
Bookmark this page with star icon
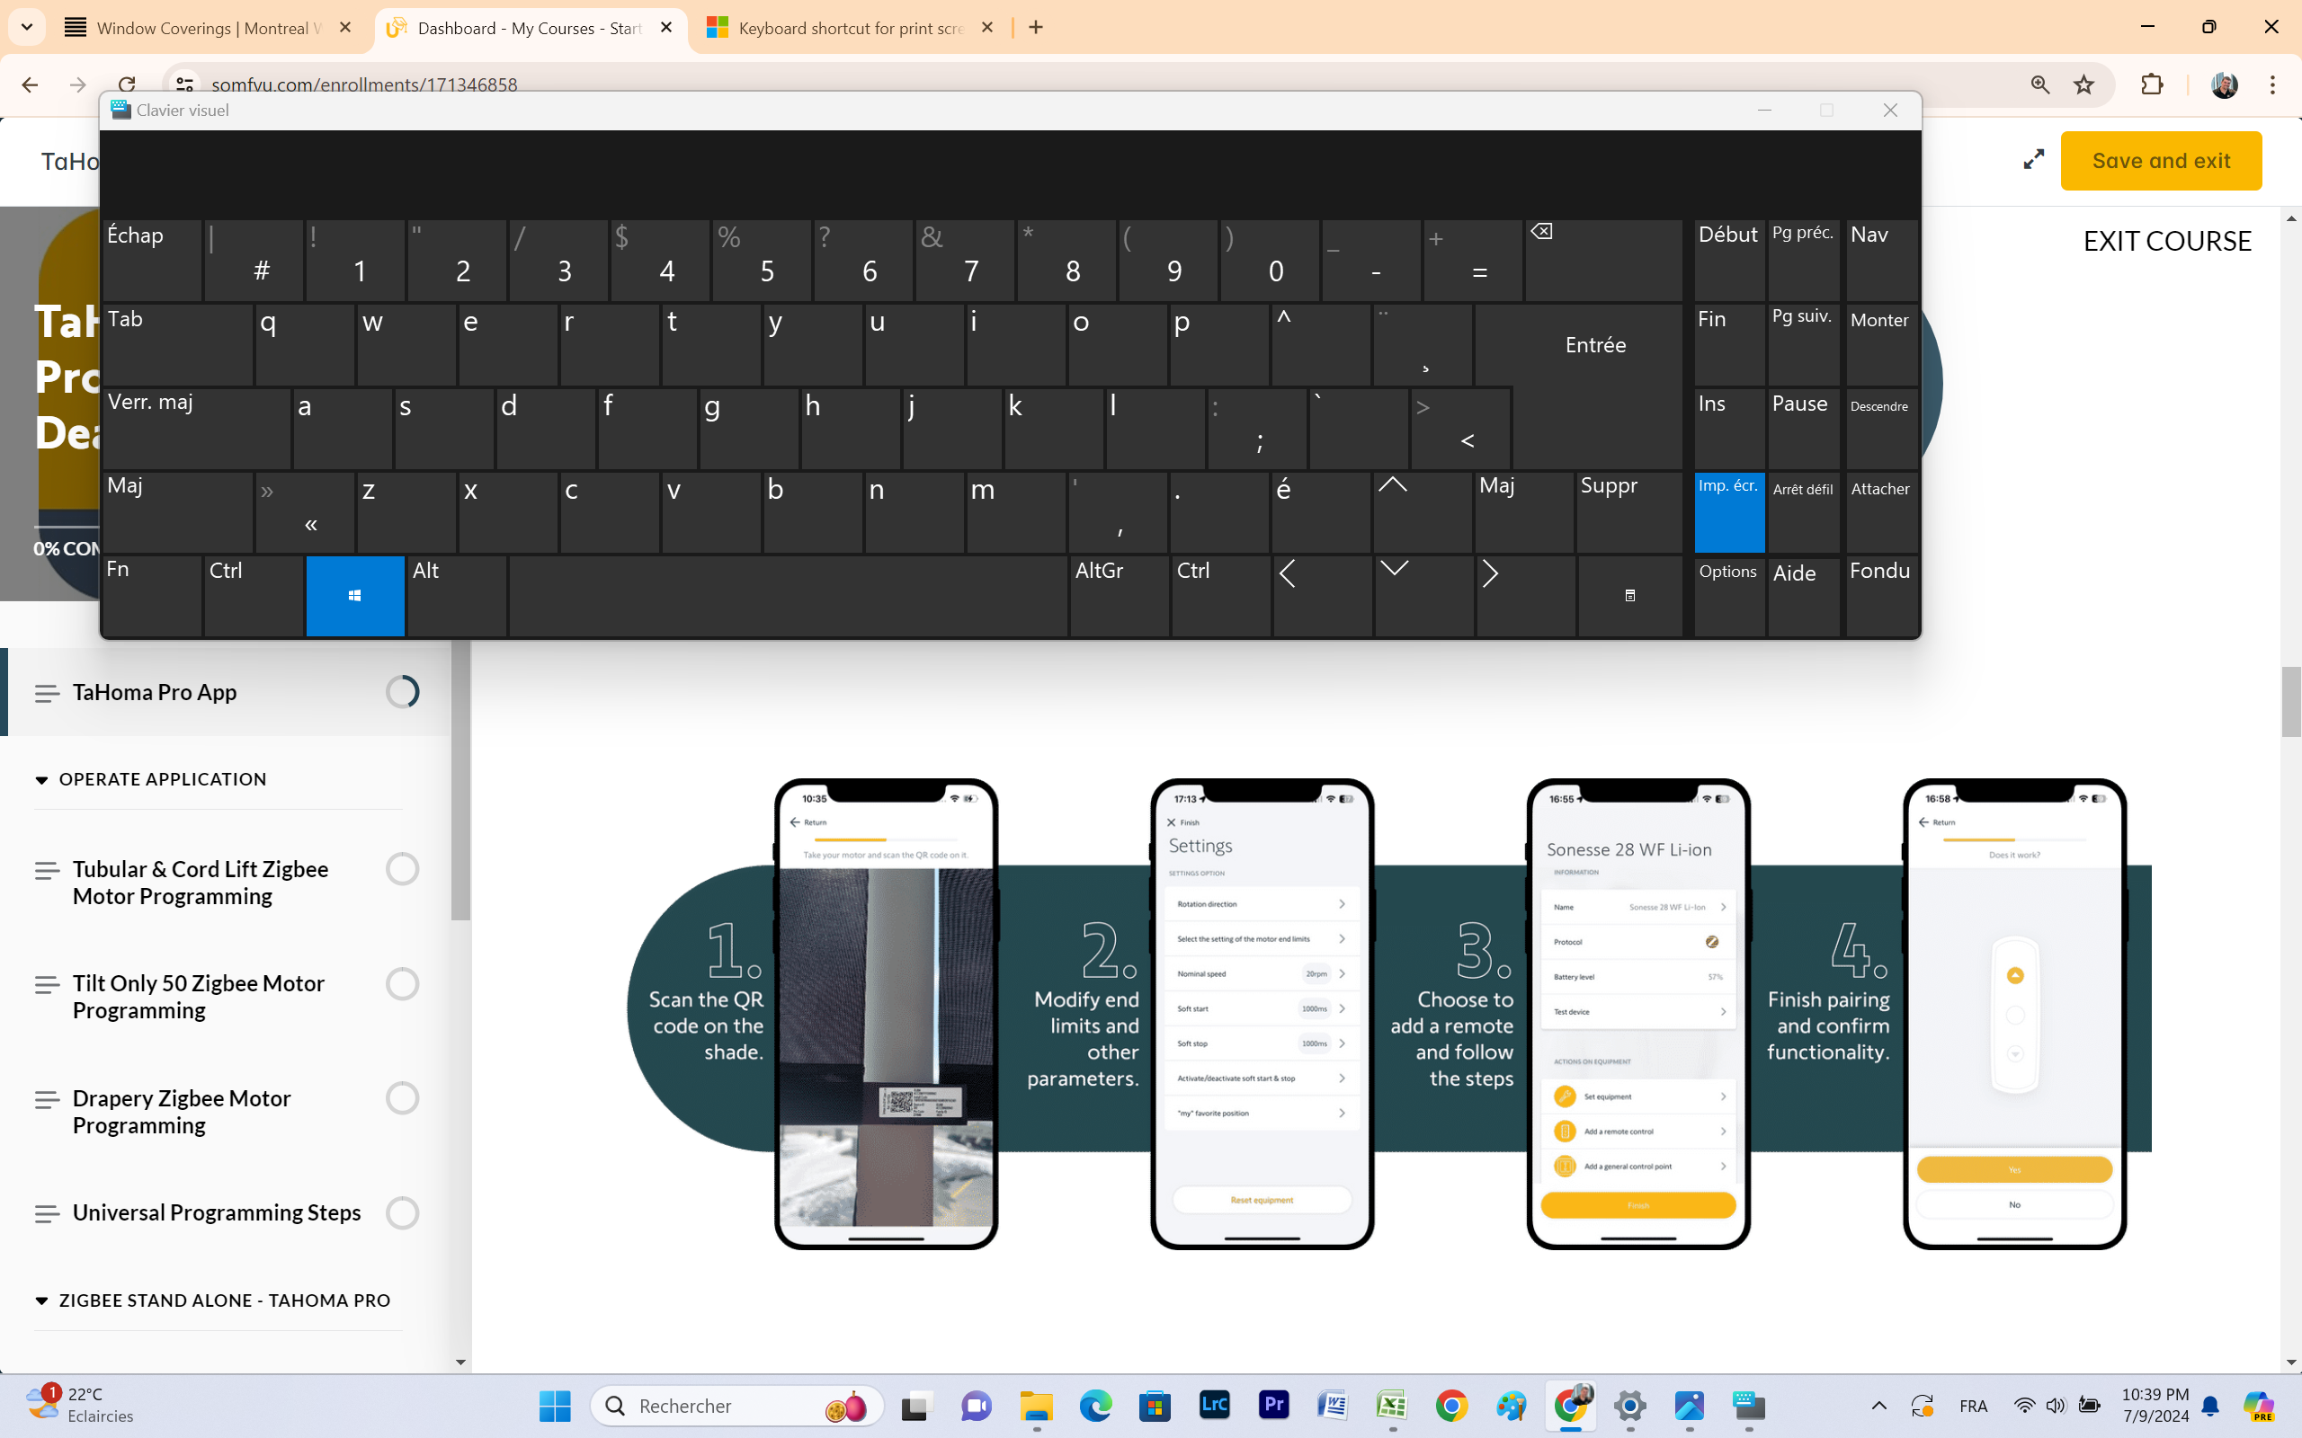2083,84
